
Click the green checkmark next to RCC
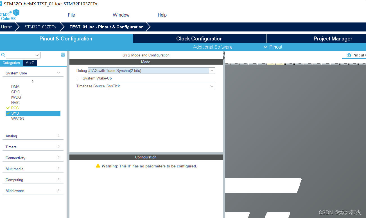[8, 108]
